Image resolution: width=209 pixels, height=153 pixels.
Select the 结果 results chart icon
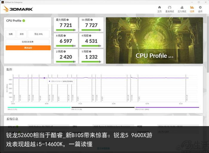click(x=192, y=7)
